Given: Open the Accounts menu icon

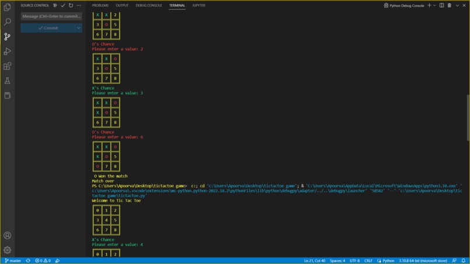Looking at the screenshot, I should 7,235.
